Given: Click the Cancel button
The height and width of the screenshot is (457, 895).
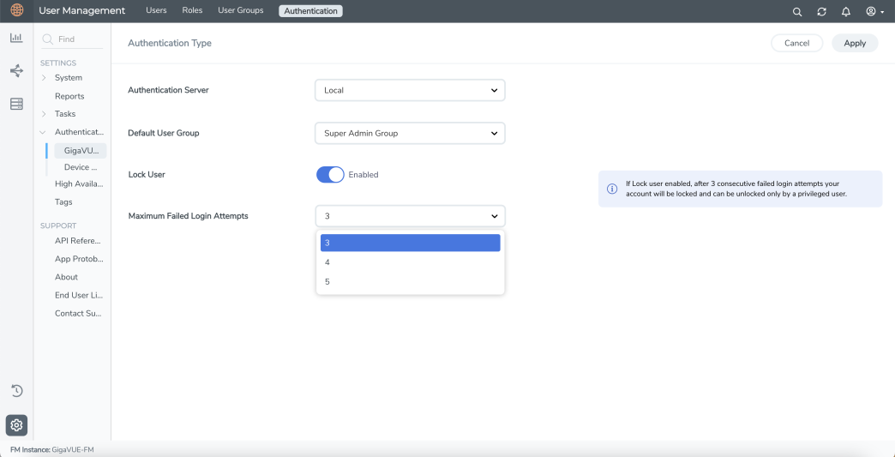Looking at the screenshot, I should click(796, 44).
